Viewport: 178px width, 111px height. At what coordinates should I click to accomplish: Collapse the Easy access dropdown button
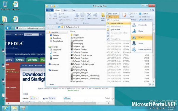coord(112,17)
